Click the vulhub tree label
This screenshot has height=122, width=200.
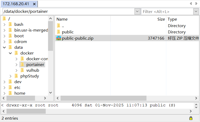(33, 70)
